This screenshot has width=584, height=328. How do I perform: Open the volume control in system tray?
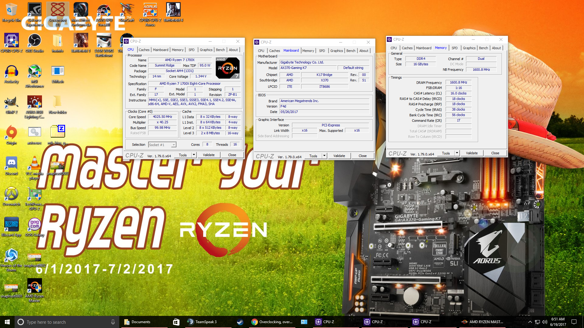click(545, 322)
